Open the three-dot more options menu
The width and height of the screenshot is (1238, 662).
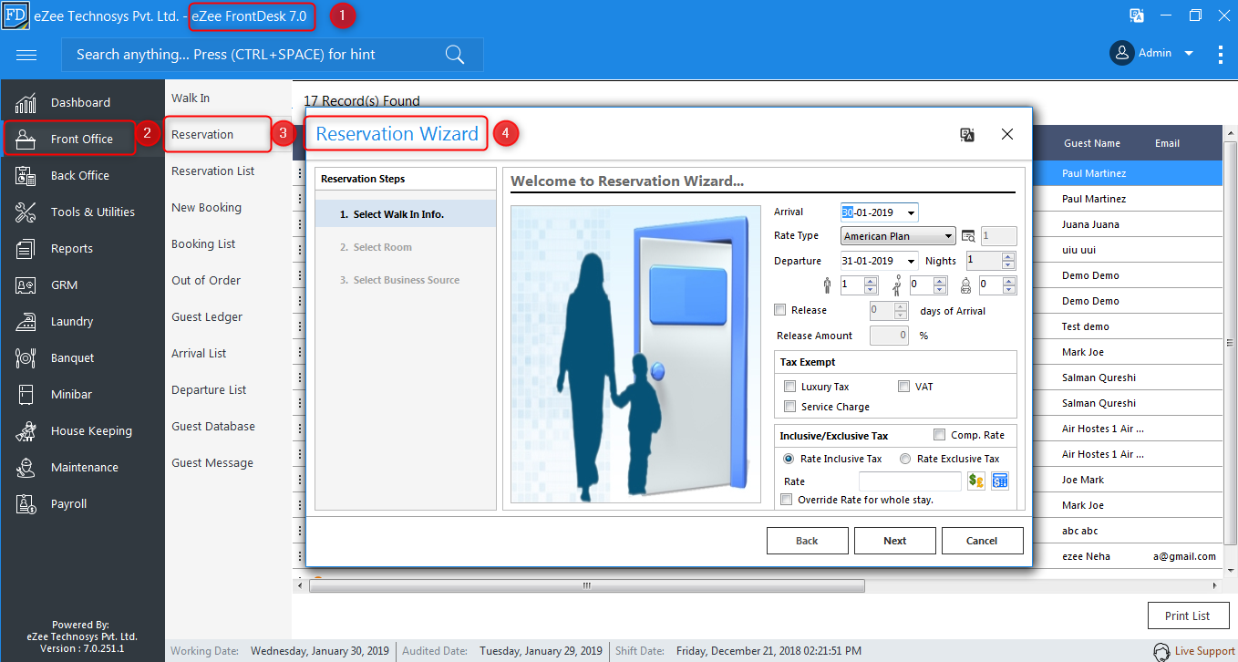pyautogui.click(x=1221, y=54)
